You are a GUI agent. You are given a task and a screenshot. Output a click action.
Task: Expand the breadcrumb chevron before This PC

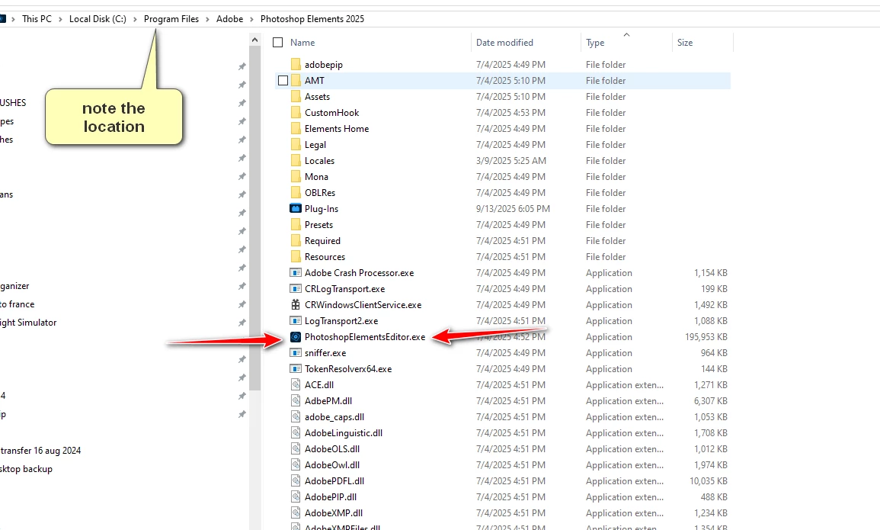(x=13, y=19)
